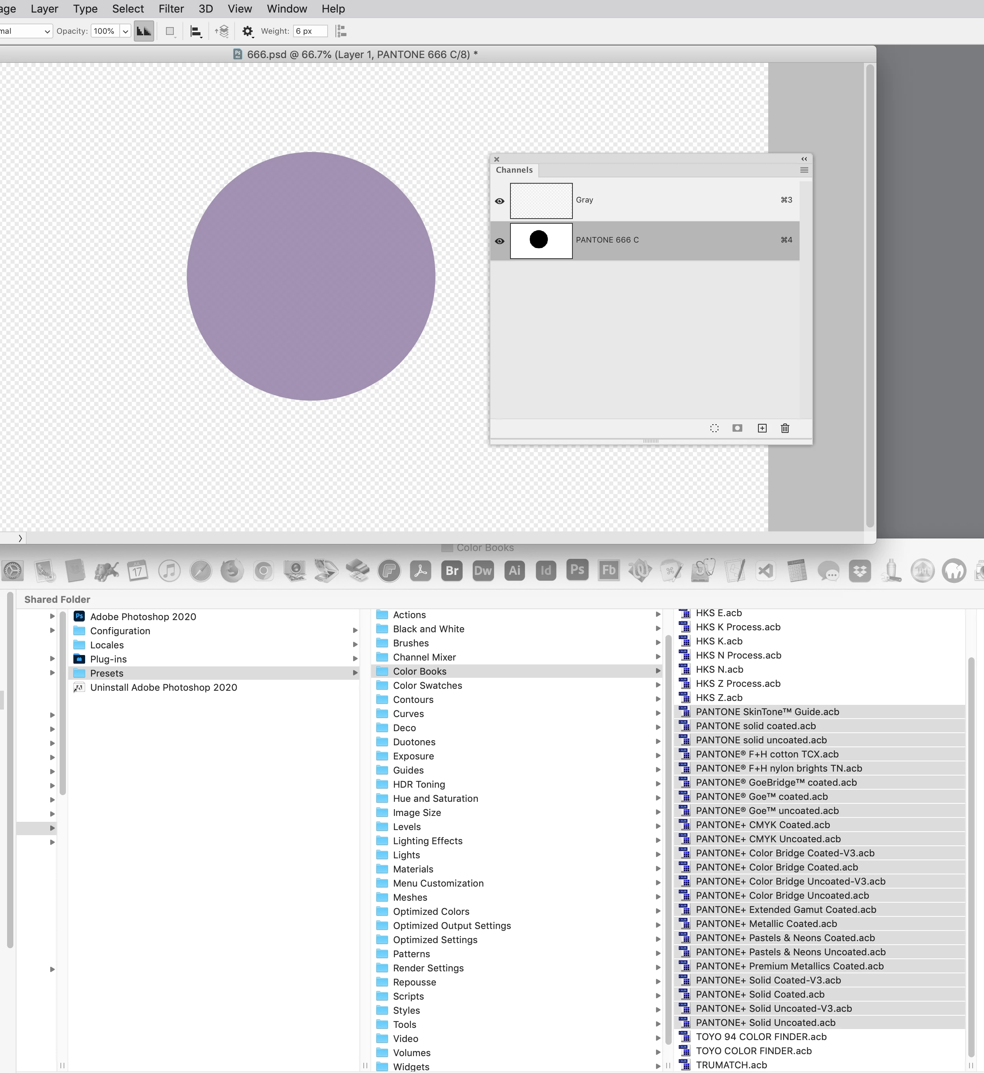984x1073 pixels.
Task: Hide the Gray channel eye icon
Action: (x=499, y=201)
